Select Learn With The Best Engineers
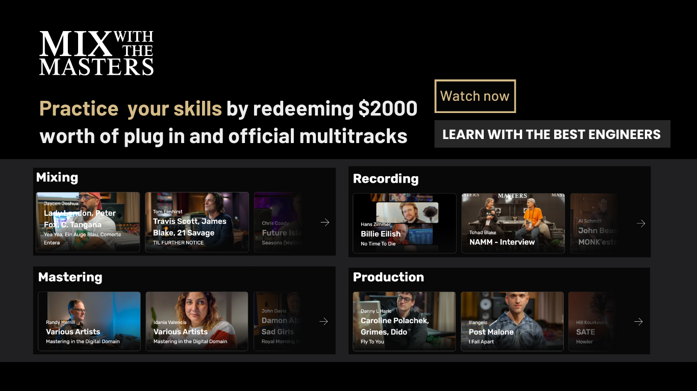 (x=552, y=134)
